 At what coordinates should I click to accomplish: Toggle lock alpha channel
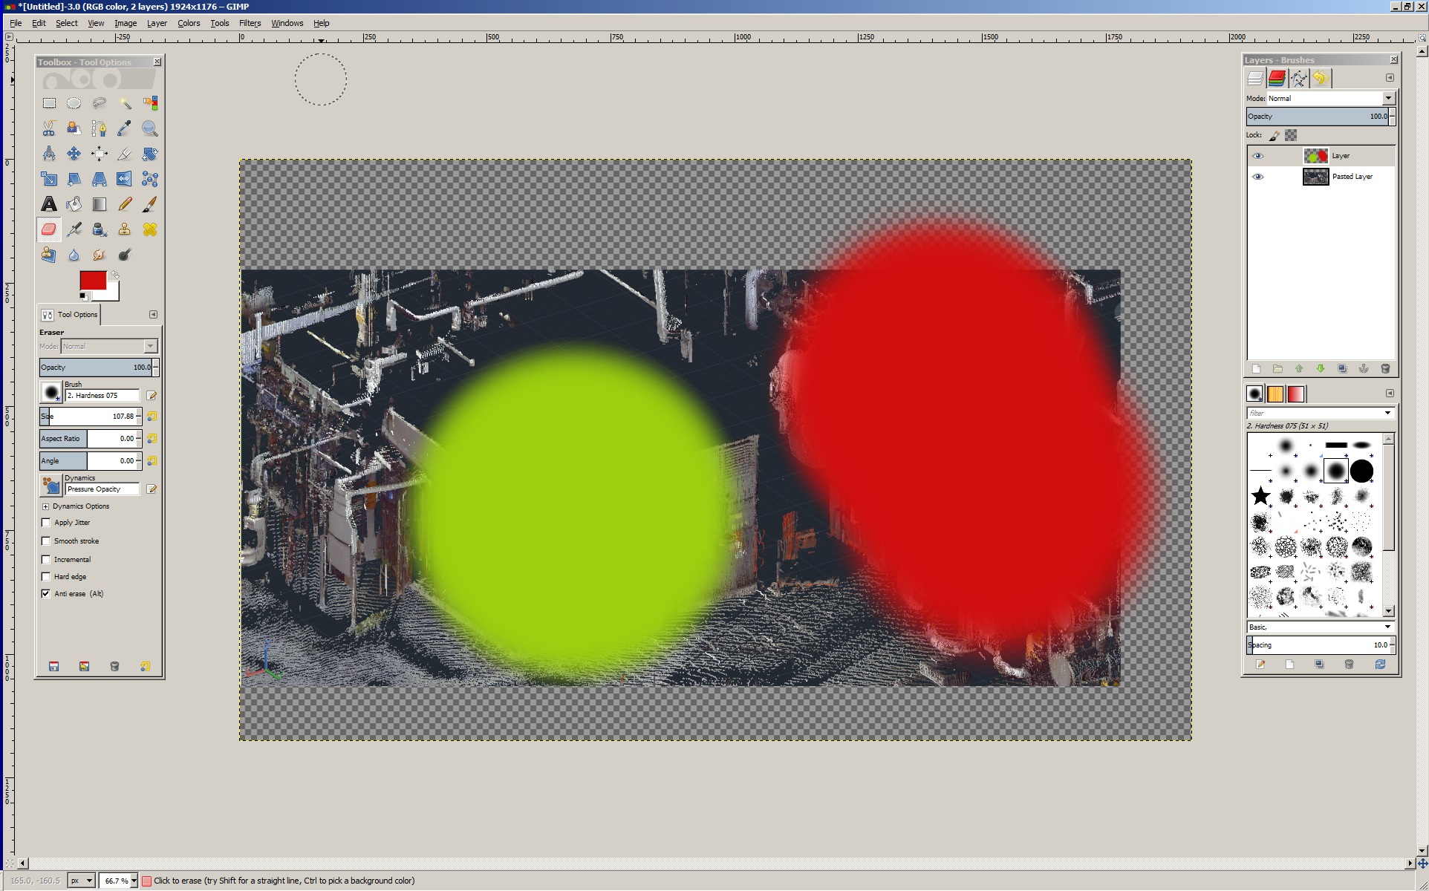[x=1291, y=135]
